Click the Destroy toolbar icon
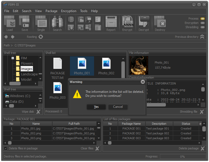This screenshot has height=162, width=209. coord(160,22)
